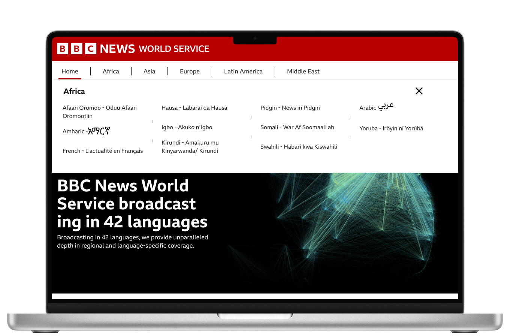Screen dimensions: 510x336
Task: Open the Middle East navigation item
Action: (x=303, y=71)
